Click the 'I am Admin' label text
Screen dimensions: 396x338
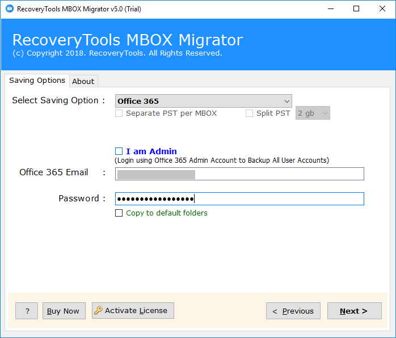coord(151,151)
